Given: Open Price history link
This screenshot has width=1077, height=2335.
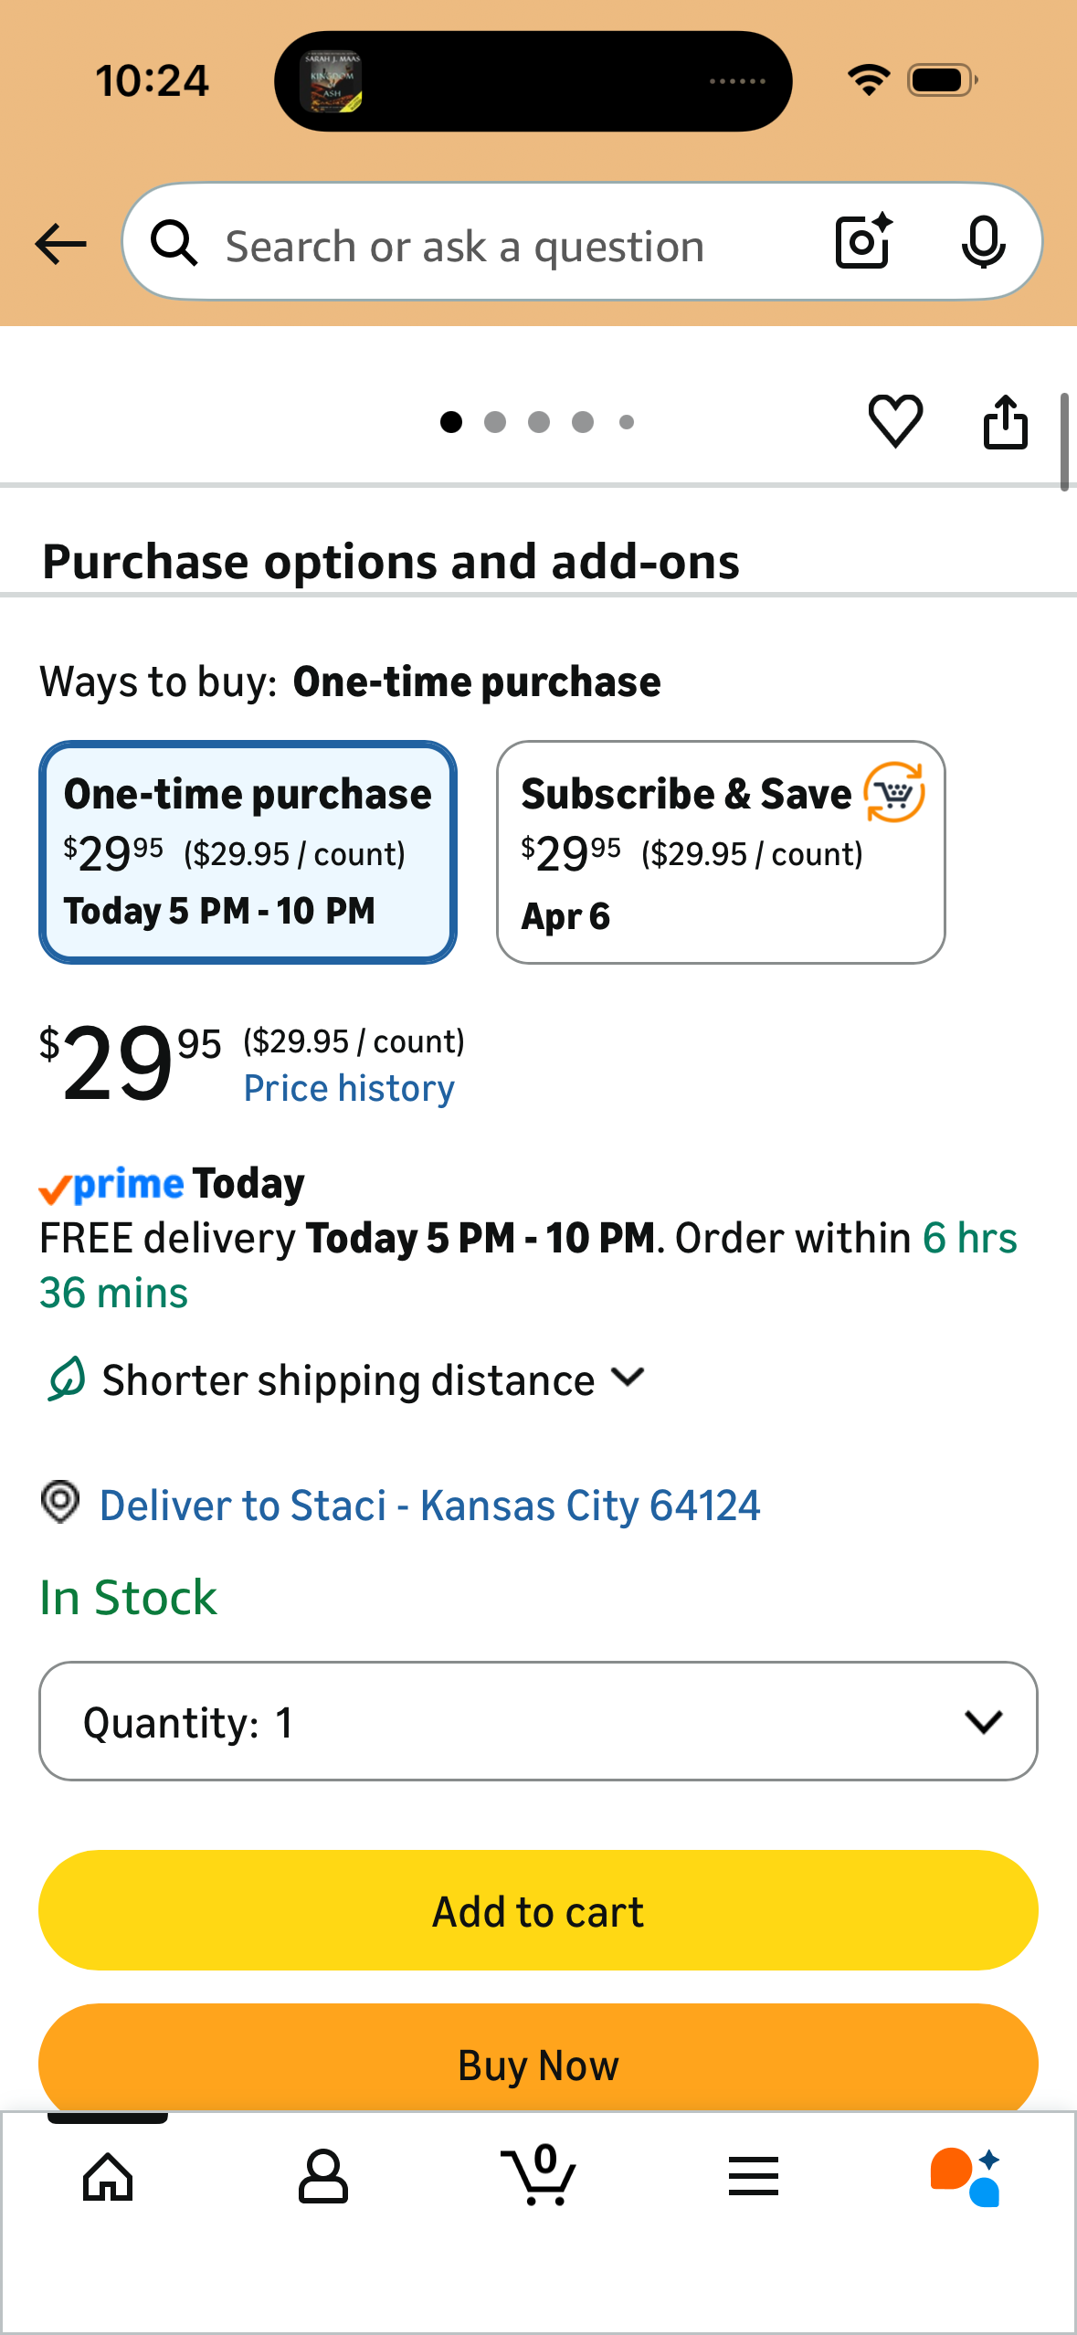Looking at the screenshot, I should tap(349, 1088).
